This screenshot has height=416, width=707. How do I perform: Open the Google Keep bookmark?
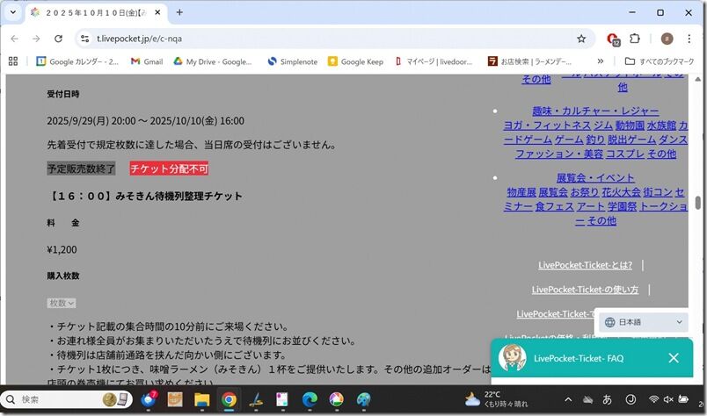(x=356, y=61)
